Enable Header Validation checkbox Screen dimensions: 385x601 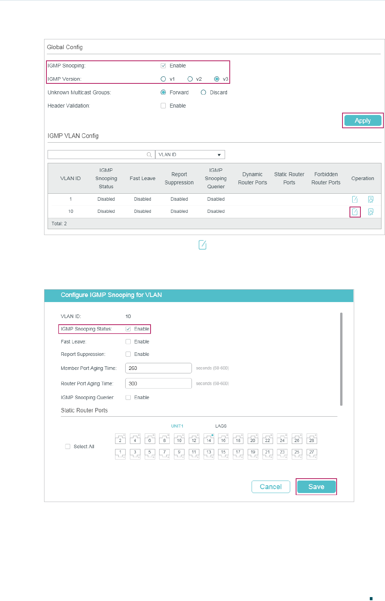pos(163,106)
